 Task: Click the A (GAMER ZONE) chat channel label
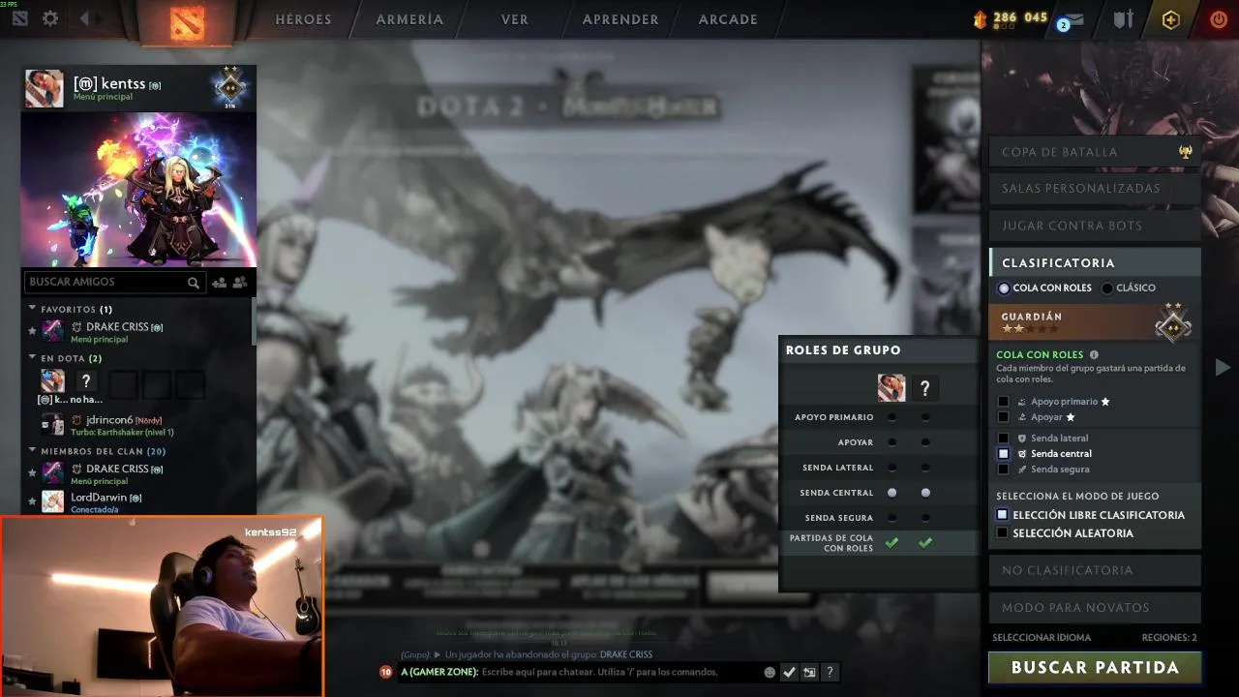tap(439, 672)
